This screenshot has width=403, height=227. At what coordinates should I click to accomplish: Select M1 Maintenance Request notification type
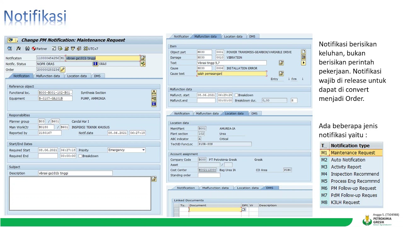tap(351, 153)
